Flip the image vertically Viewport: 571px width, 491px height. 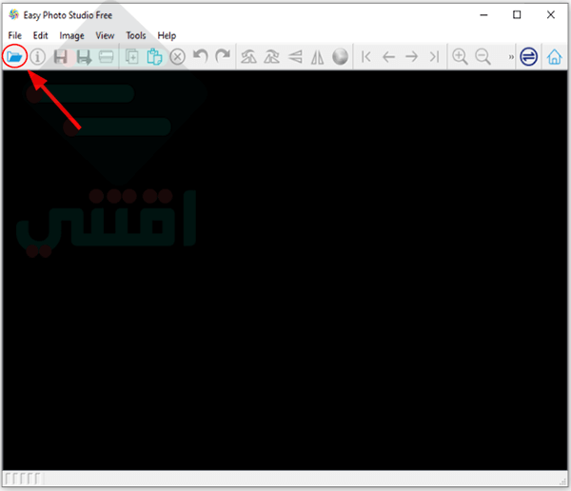pyautogui.click(x=295, y=57)
